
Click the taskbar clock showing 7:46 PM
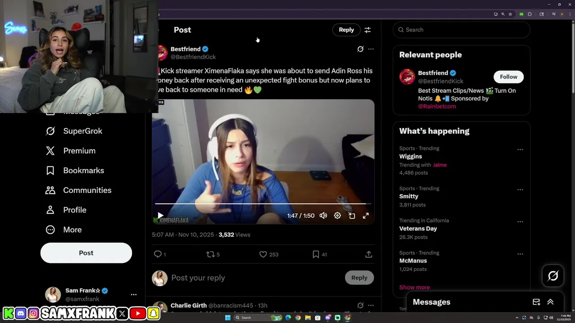point(563,318)
